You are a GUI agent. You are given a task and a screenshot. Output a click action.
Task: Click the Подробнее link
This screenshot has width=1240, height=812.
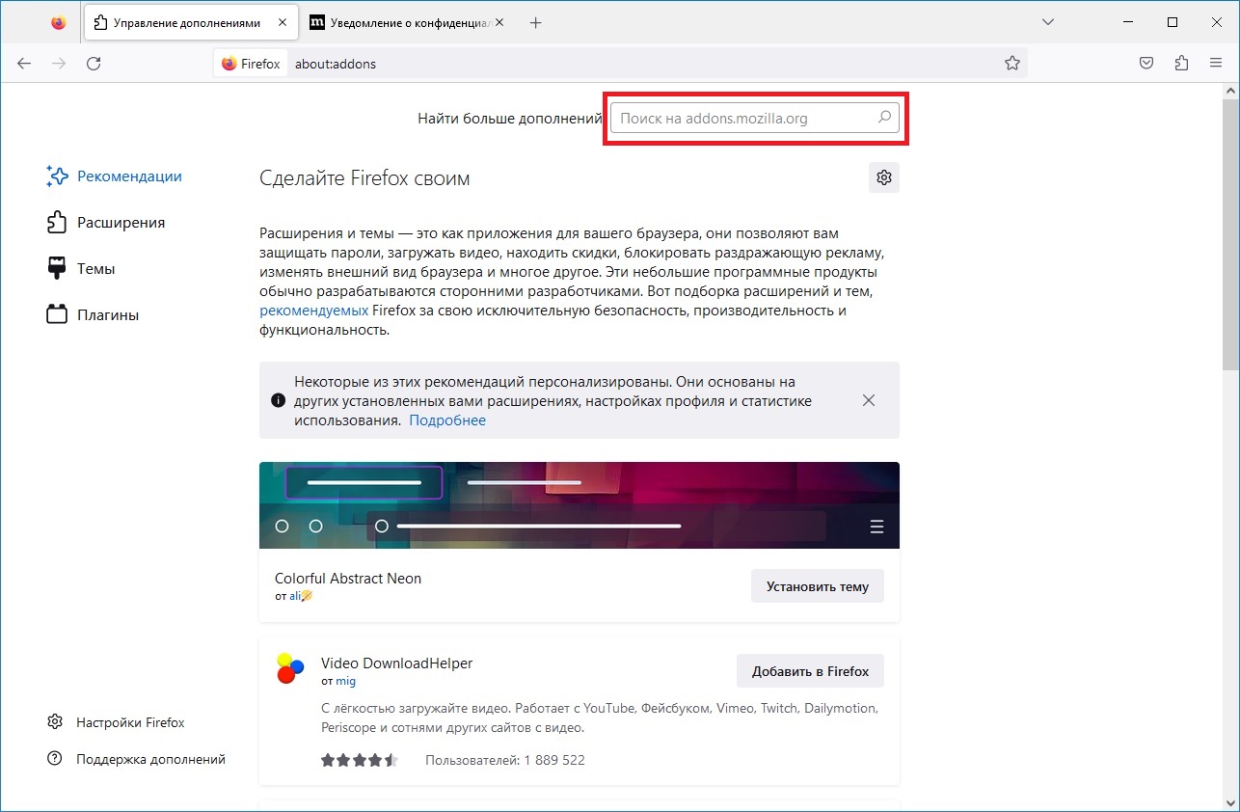coord(447,420)
